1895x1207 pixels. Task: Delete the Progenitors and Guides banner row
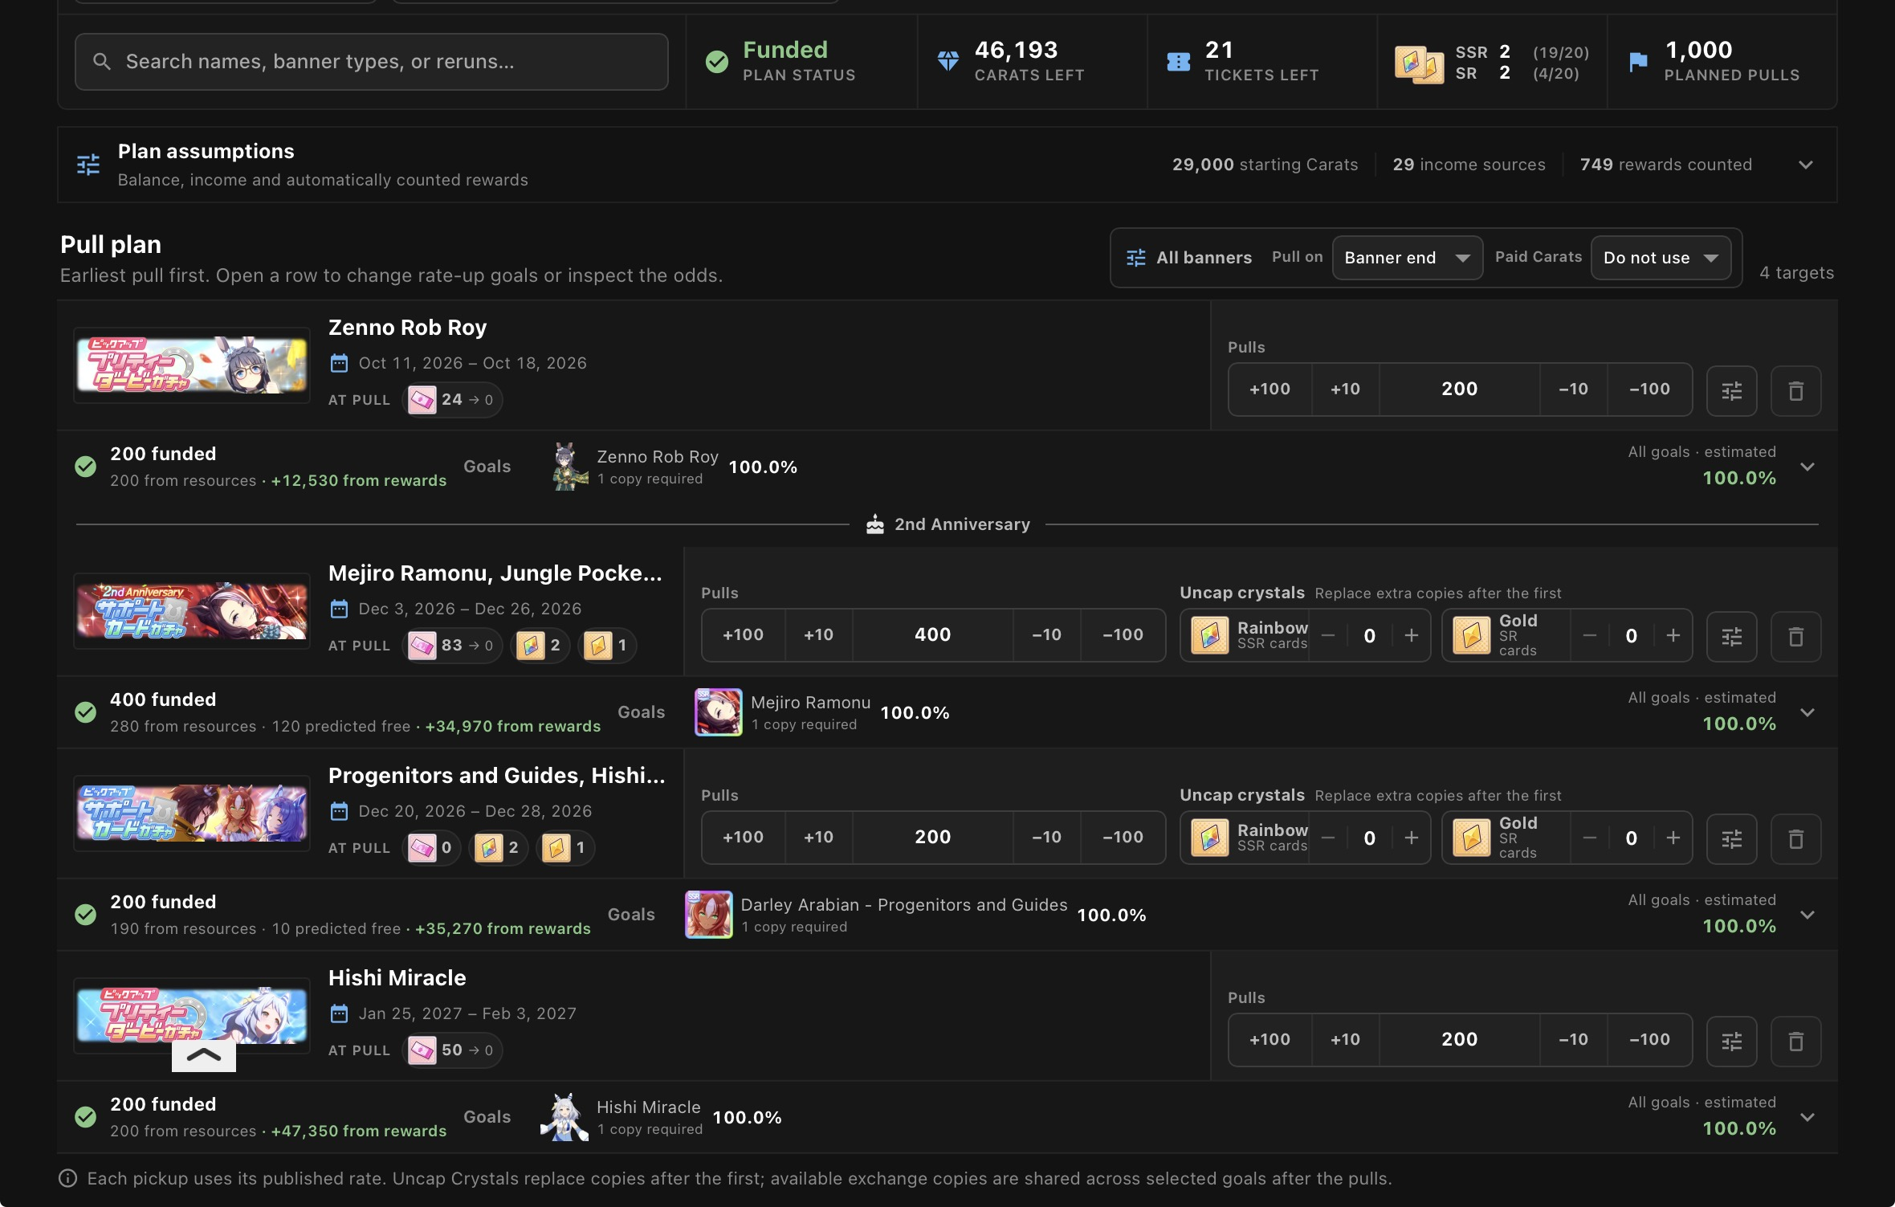pyautogui.click(x=1795, y=838)
